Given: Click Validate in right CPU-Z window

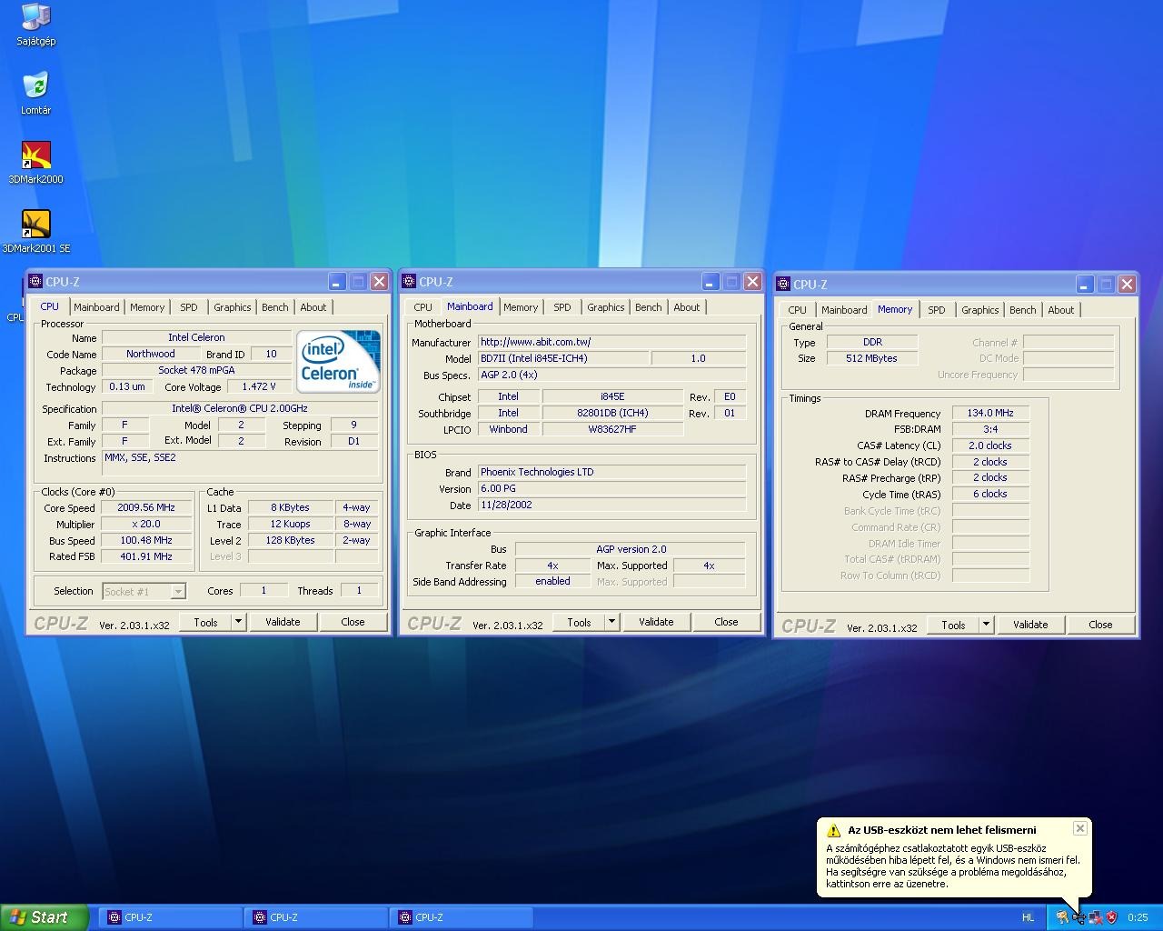Looking at the screenshot, I should [1030, 625].
